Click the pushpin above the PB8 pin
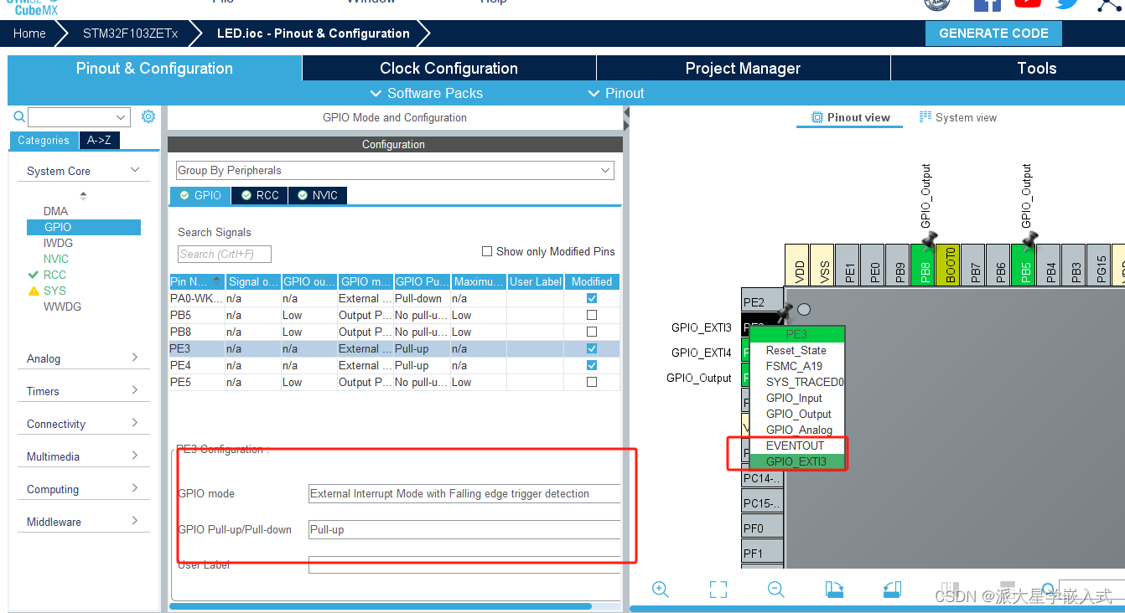Viewport: 1125px width, 613px height. coord(928,240)
